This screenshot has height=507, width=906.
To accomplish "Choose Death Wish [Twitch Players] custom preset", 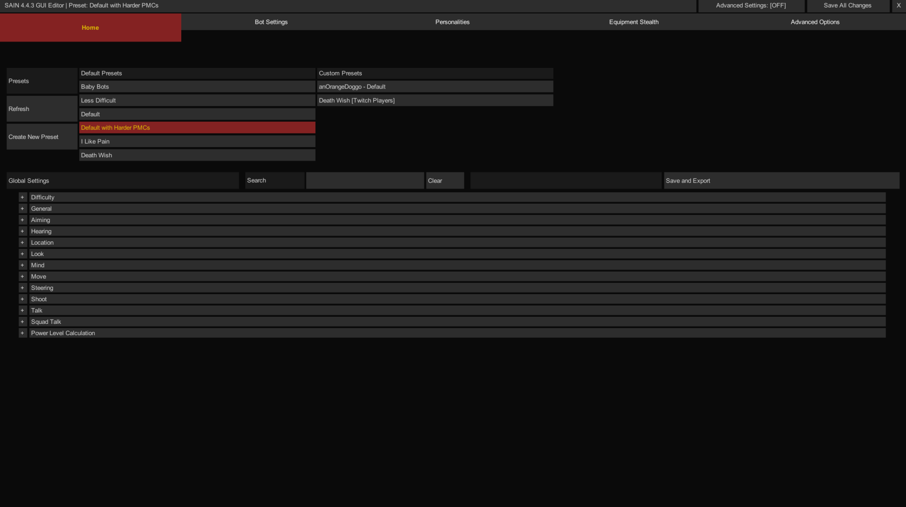I will coord(435,101).
